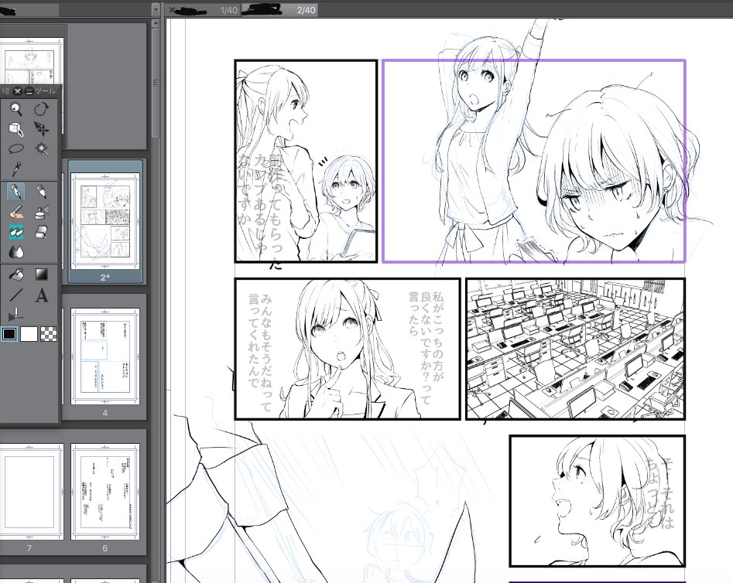Select the Airbrush spray tool
The image size is (733, 583).
(42, 212)
